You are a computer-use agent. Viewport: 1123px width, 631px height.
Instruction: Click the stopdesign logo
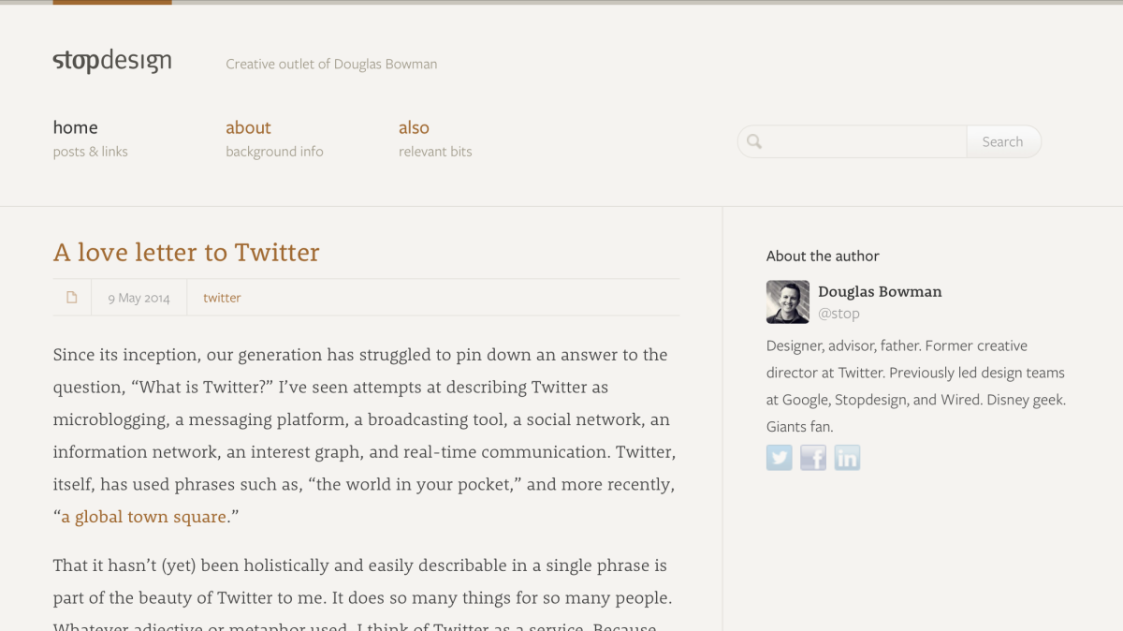[112, 62]
